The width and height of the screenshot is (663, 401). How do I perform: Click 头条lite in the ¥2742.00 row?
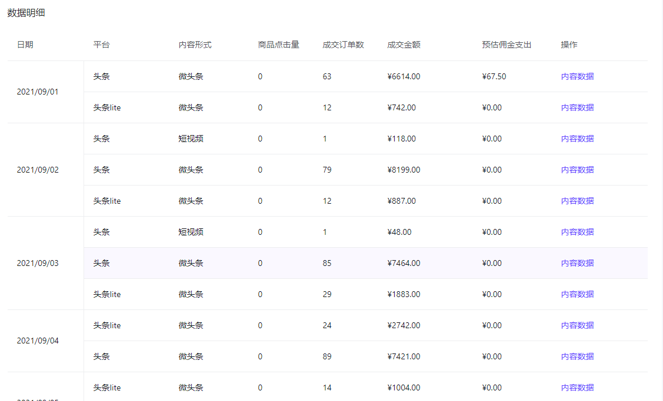107,325
